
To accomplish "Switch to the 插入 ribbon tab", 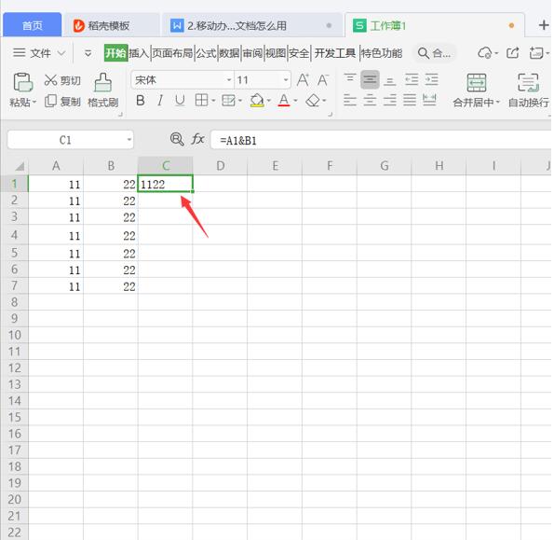I will pyautogui.click(x=139, y=53).
